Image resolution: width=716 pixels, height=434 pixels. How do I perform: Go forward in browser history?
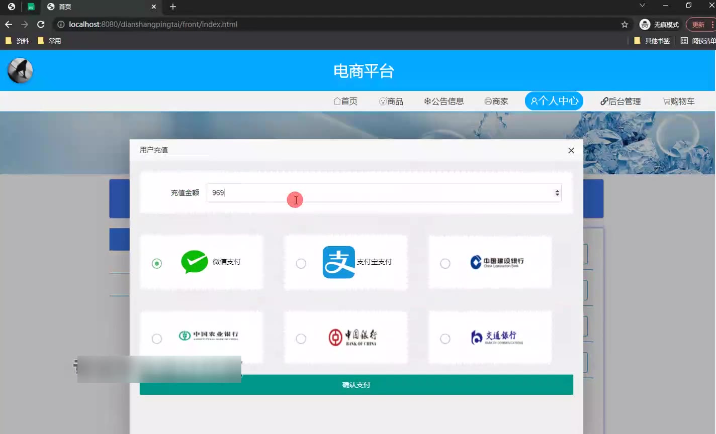25,24
